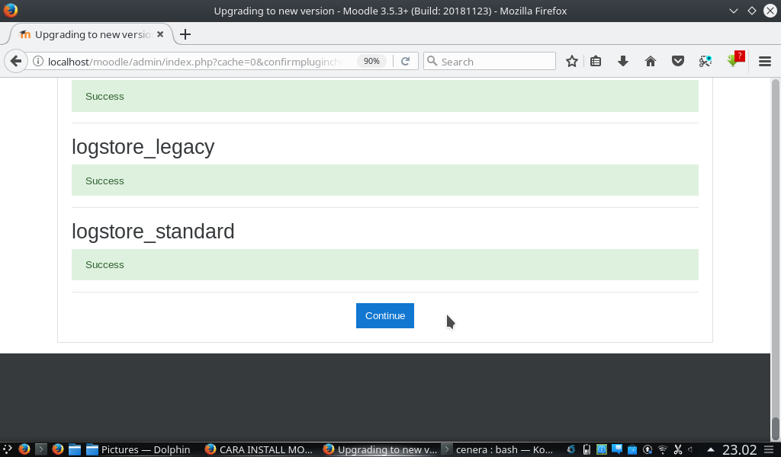Click the search magnifier icon in Search box
The image size is (781, 457).
pos(432,61)
